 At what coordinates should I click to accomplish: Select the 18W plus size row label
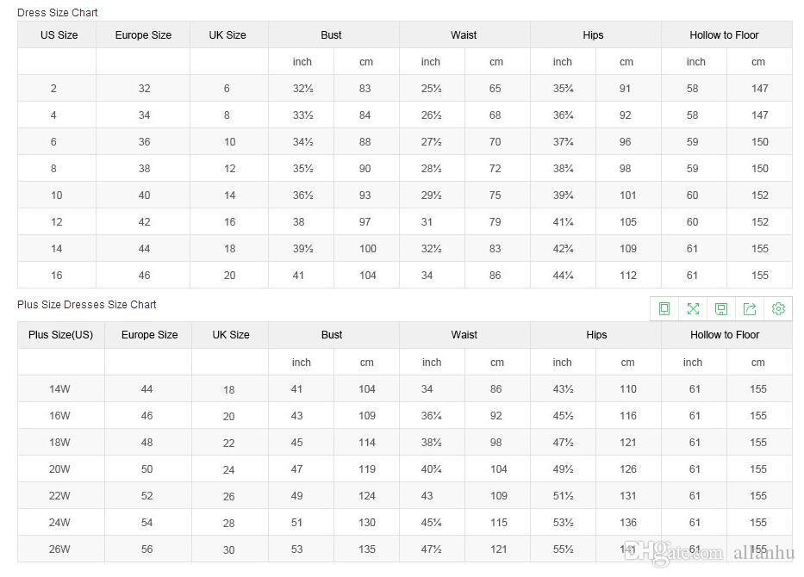(59, 443)
